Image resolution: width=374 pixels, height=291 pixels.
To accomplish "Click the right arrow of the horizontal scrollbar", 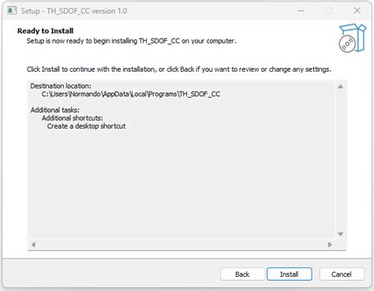I will pyautogui.click(x=330, y=244).
